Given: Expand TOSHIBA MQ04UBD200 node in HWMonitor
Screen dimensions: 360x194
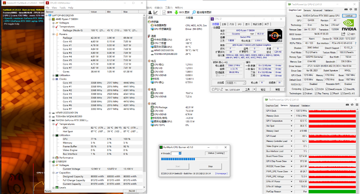Looking at the screenshot, I should 50,117.
